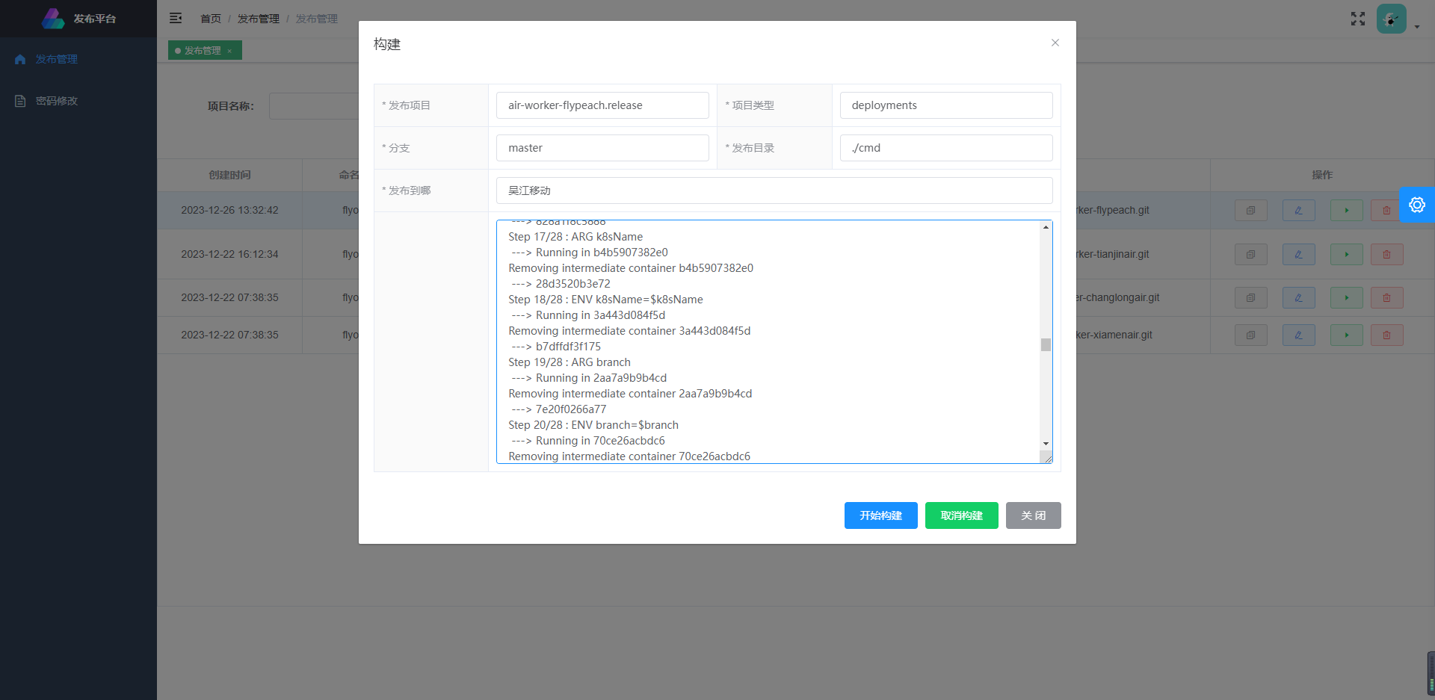Click the log scrollbar up arrow

(x=1046, y=227)
